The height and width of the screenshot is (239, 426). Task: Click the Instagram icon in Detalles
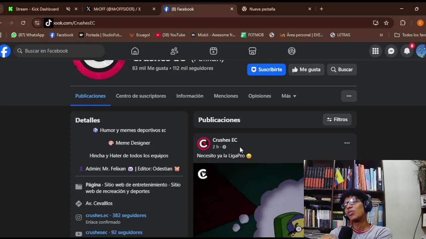point(79,217)
